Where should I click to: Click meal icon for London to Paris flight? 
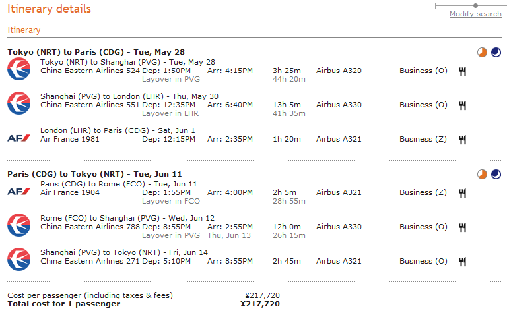click(463, 140)
